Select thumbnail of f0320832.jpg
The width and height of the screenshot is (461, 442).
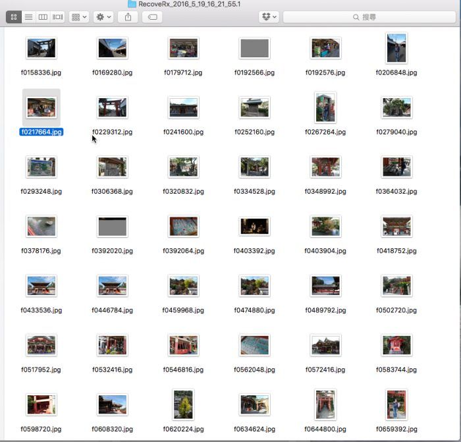coord(184,167)
